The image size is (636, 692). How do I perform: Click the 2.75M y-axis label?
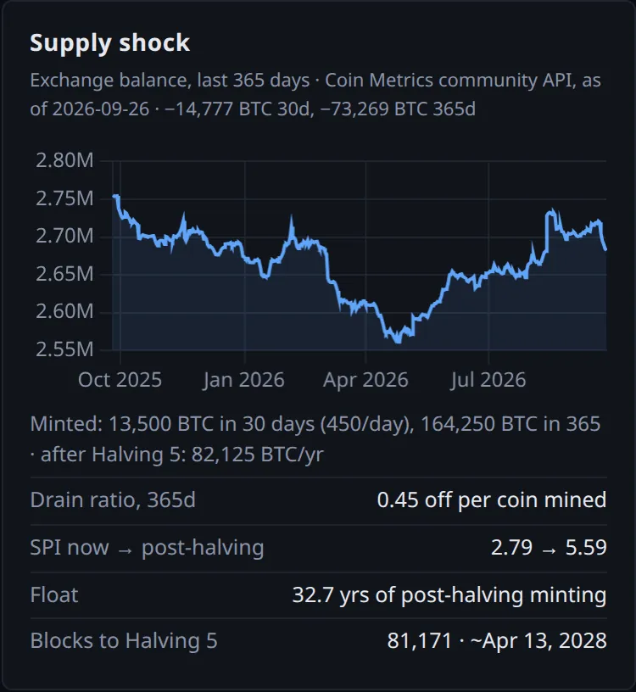(x=64, y=198)
